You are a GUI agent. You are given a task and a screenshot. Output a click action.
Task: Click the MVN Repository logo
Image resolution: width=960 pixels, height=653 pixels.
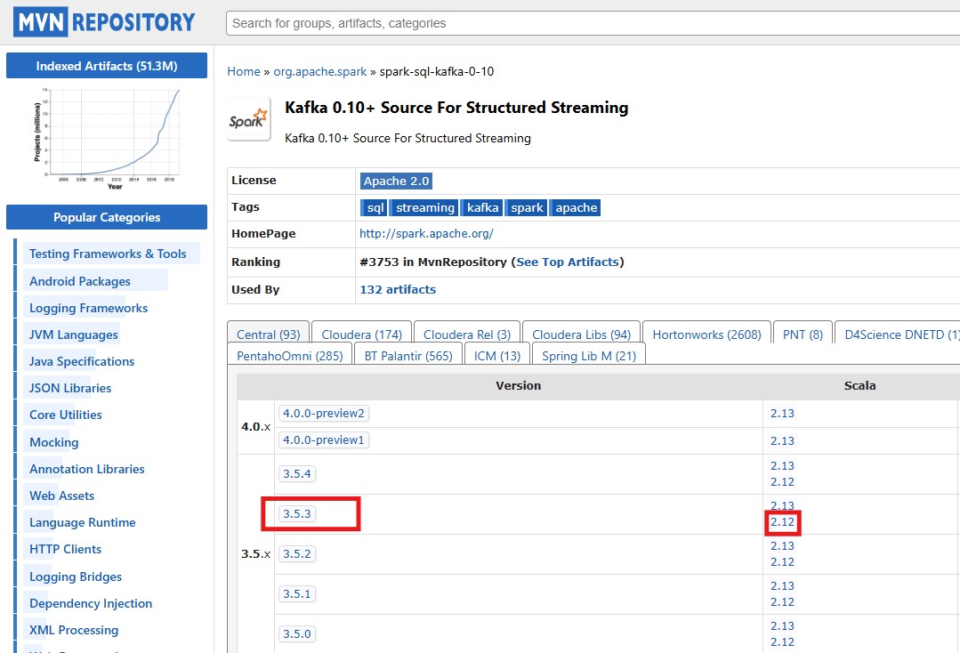click(104, 22)
